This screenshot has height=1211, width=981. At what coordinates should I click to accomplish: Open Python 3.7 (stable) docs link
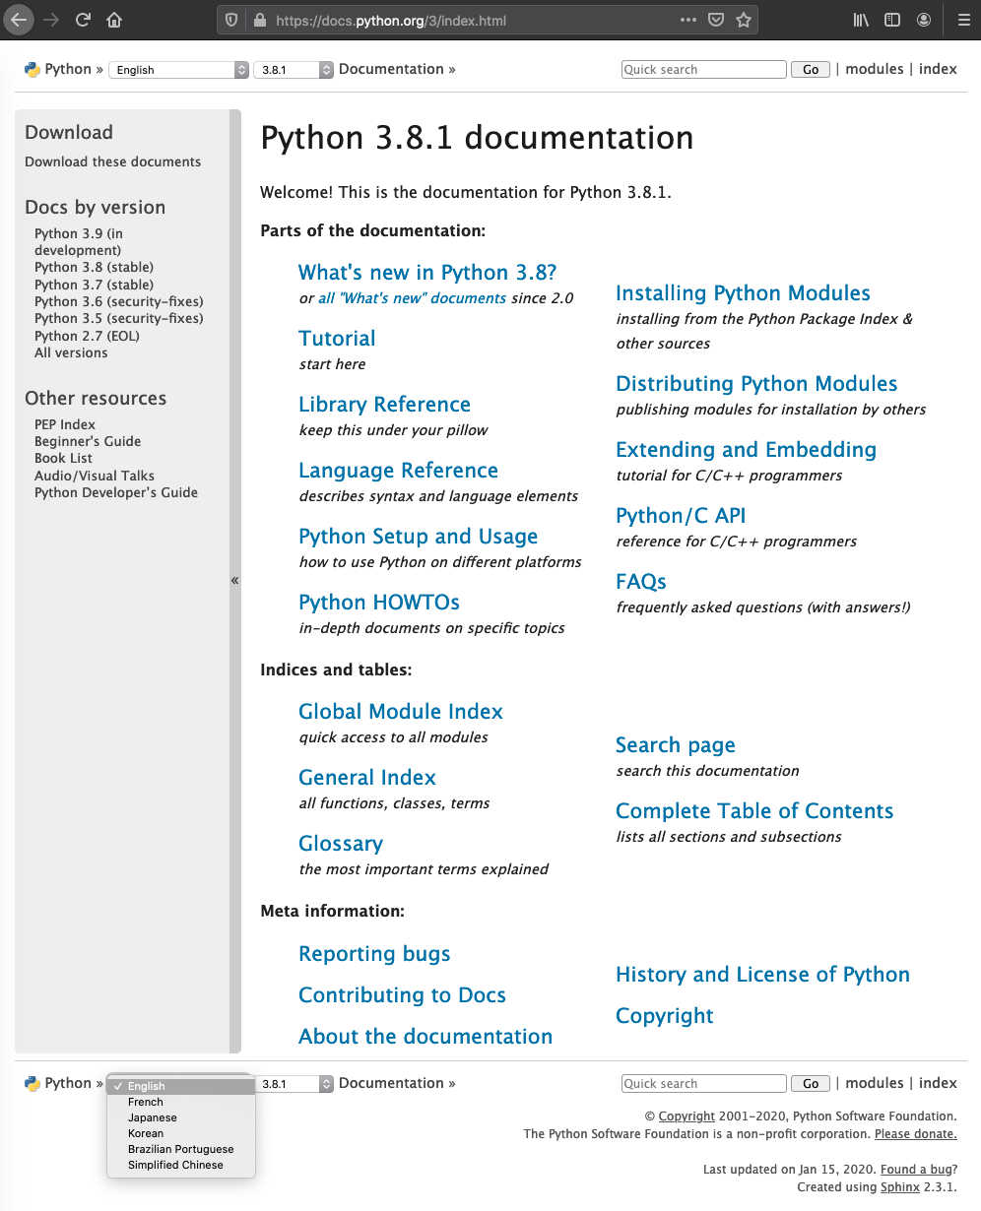tap(94, 285)
